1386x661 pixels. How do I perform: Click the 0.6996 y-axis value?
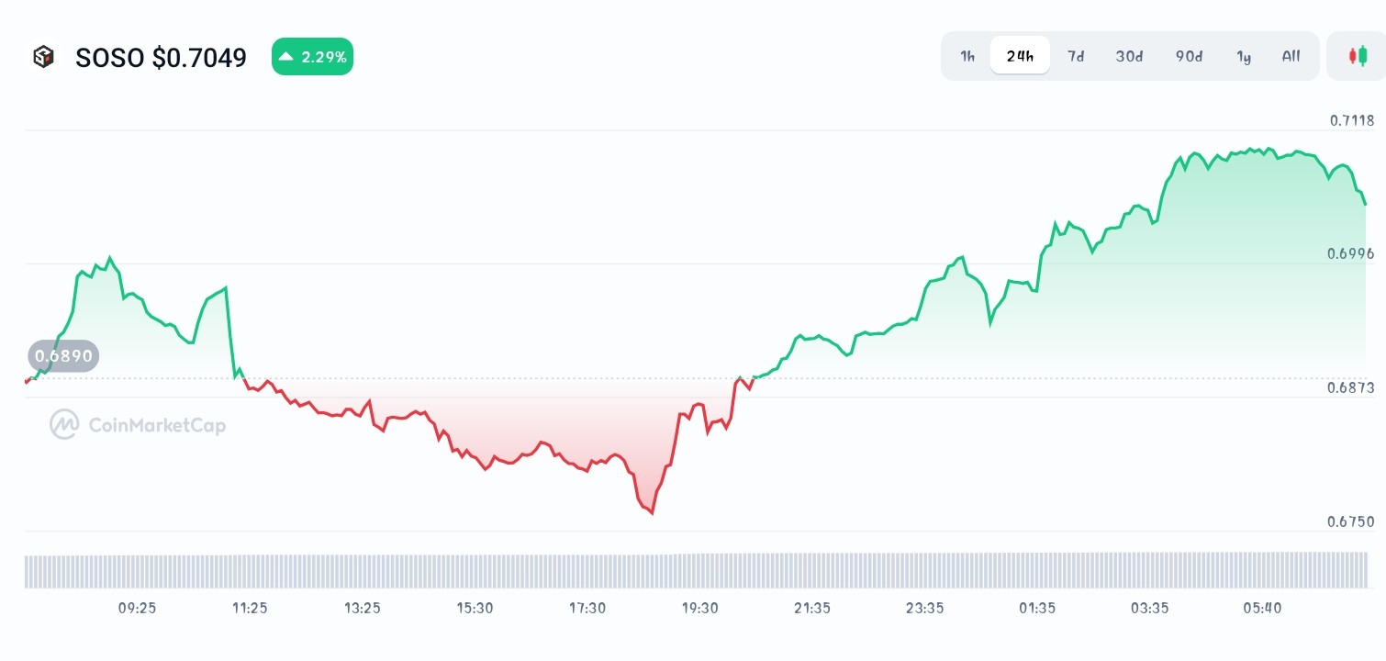(1351, 253)
